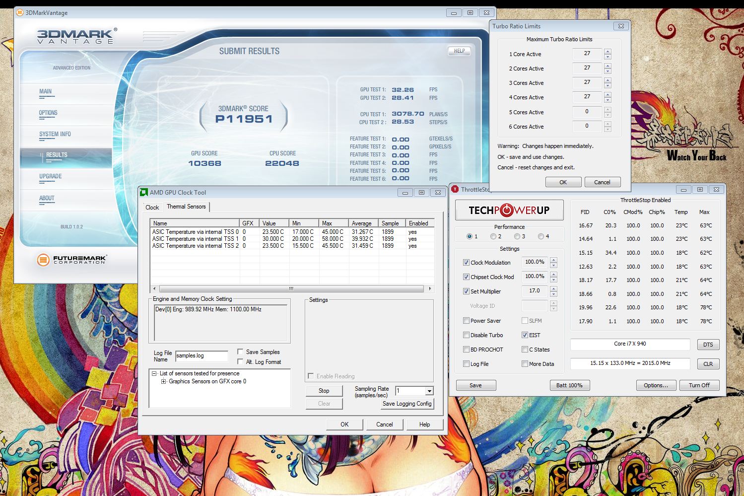The image size is (744, 496).
Task: Enable the Disable Turbo checkbox
Action: coord(466,335)
